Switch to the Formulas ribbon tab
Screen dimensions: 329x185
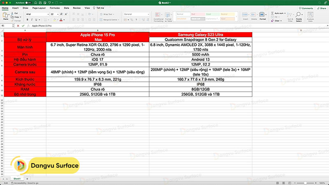(x=54, y=8)
